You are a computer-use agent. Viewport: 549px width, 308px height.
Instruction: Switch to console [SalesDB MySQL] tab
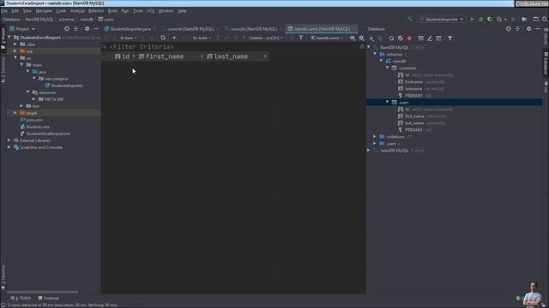[x=190, y=29]
